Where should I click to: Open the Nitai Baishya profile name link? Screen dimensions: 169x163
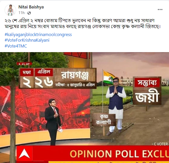[x=31, y=7]
